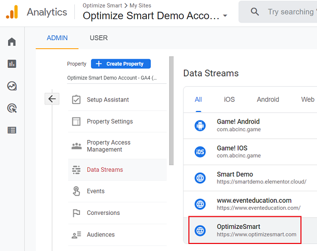Select the iOS streams tab
The image size is (317, 251).
pyautogui.click(x=229, y=99)
